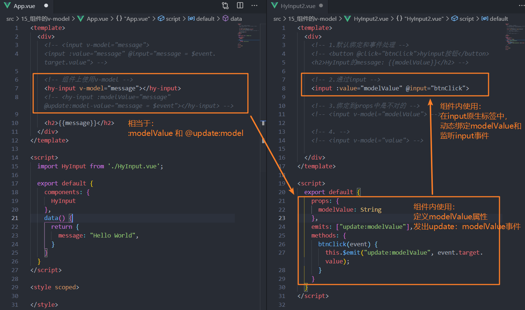The image size is (525, 310).
Task: Open the src breadcrumb dropdown
Action: [x=10, y=19]
